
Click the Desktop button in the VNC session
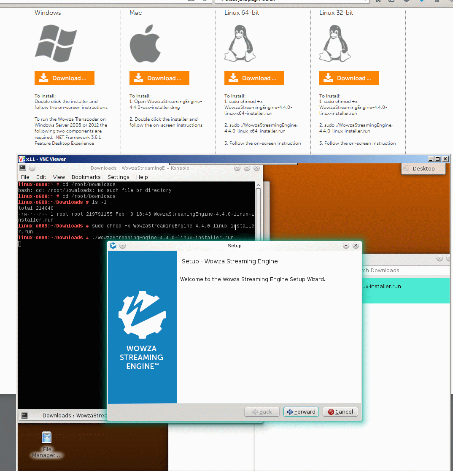[423, 168]
